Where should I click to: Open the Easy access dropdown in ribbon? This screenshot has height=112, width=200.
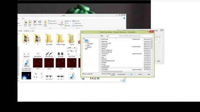click(52, 23)
